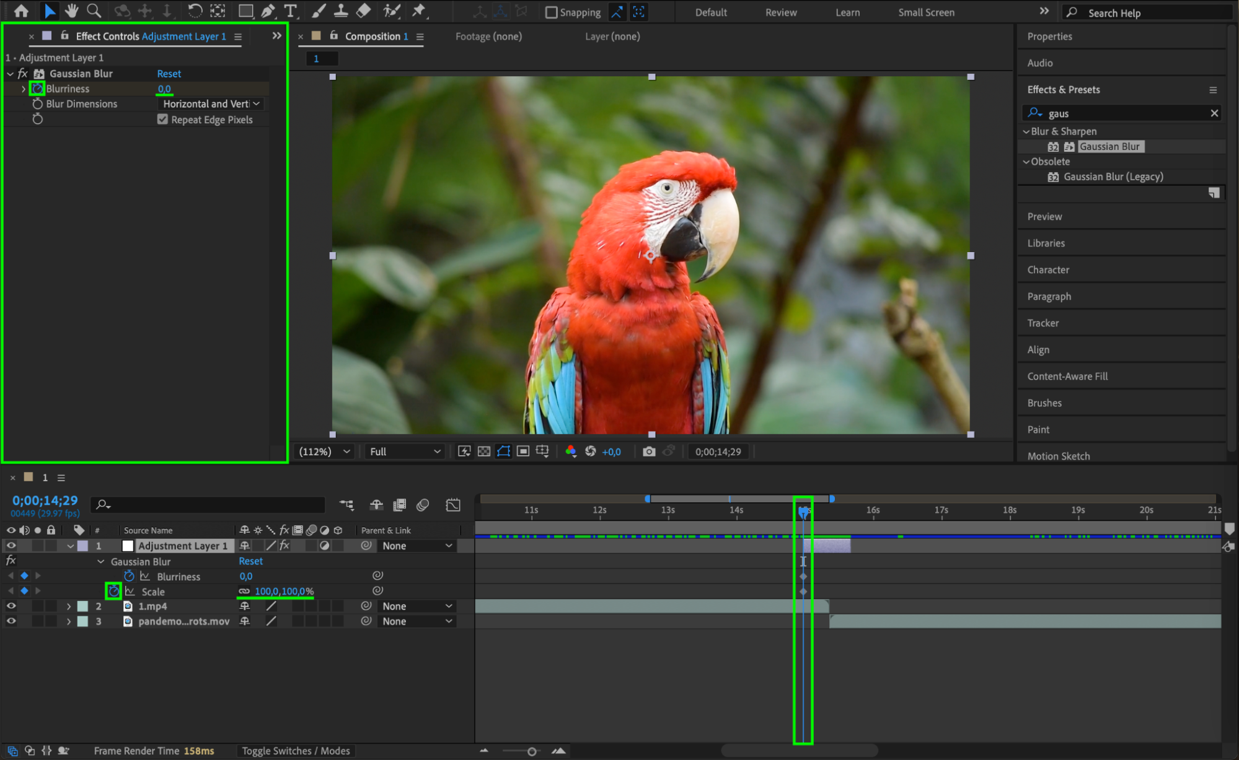Open the Character panel
Image resolution: width=1239 pixels, height=760 pixels.
(x=1048, y=270)
